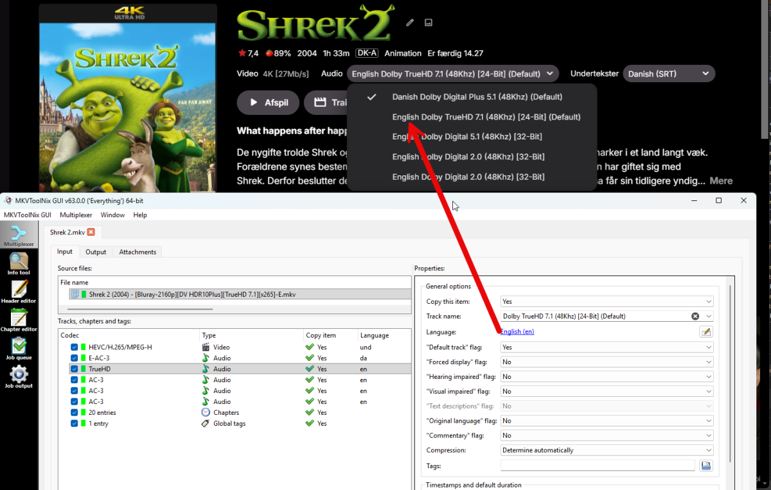Open the Job queue in the sidebar
Viewport: 771px width, 490px height.
click(x=19, y=348)
